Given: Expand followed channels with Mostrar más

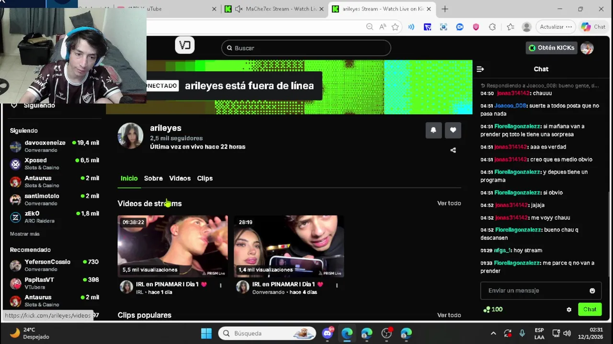Looking at the screenshot, I should 24,234.
